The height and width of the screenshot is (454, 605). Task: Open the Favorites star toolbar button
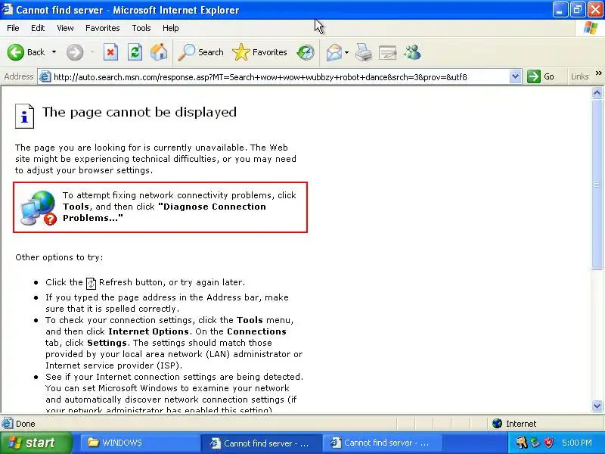tap(259, 52)
